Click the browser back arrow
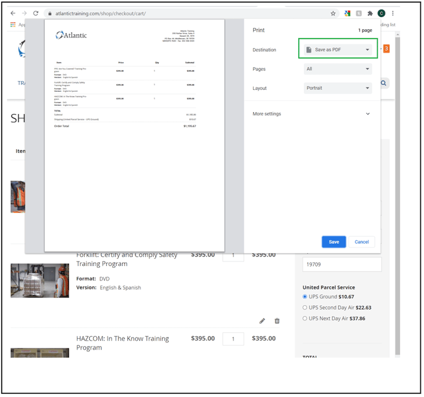Viewport: 424px width, 397px height. (x=13, y=13)
